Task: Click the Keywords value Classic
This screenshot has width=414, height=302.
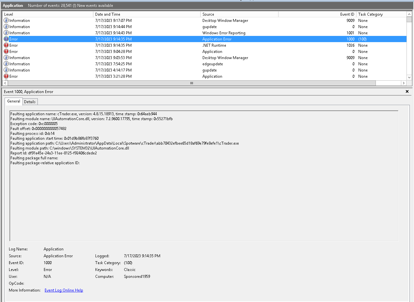Action: point(130,270)
